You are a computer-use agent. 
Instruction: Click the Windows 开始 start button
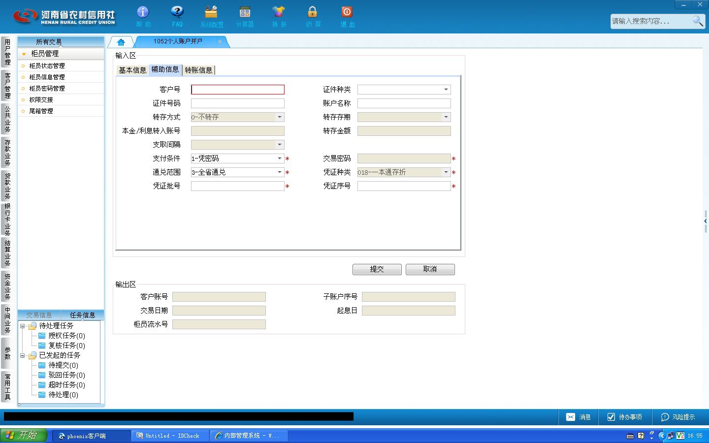click(24, 435)
